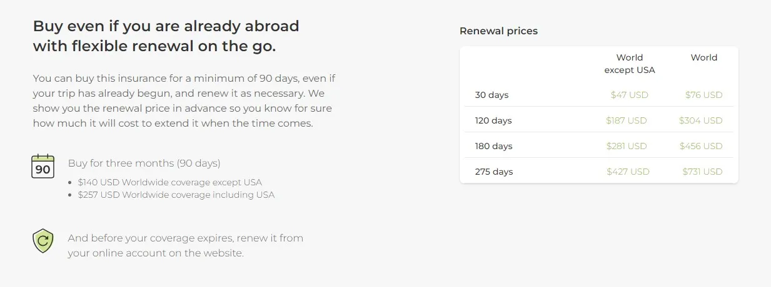Click the green renewal shield icon

pyautogui.click(x=43, y=241)
